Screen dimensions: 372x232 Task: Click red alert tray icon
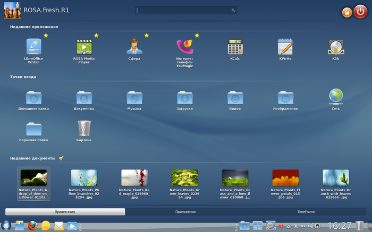(281, 226)
